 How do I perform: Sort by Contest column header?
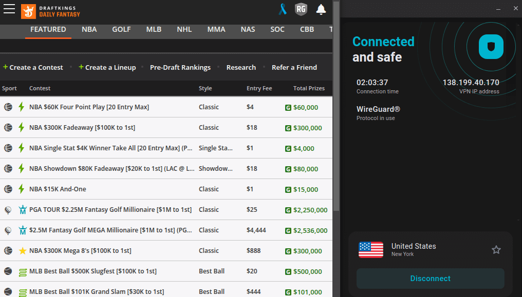point(40,88)
